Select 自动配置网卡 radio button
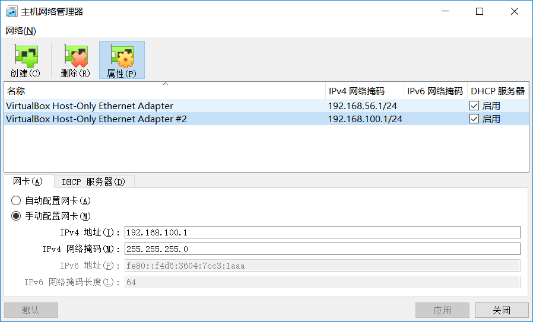The height and width of the screenshot is (322, 533). (x=16, y=201)
